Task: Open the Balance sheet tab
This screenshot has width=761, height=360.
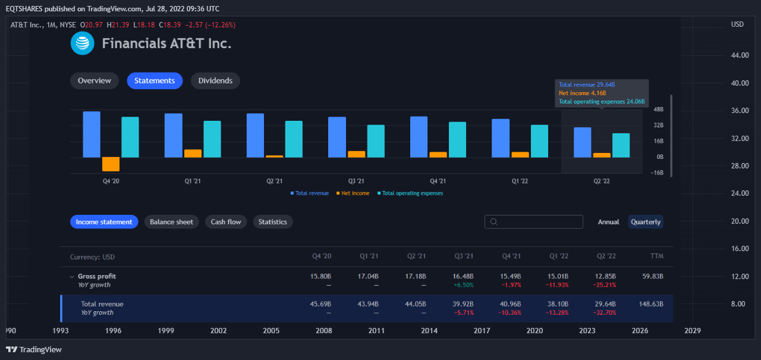Action: pyautogui.click(x=171, y=222)
